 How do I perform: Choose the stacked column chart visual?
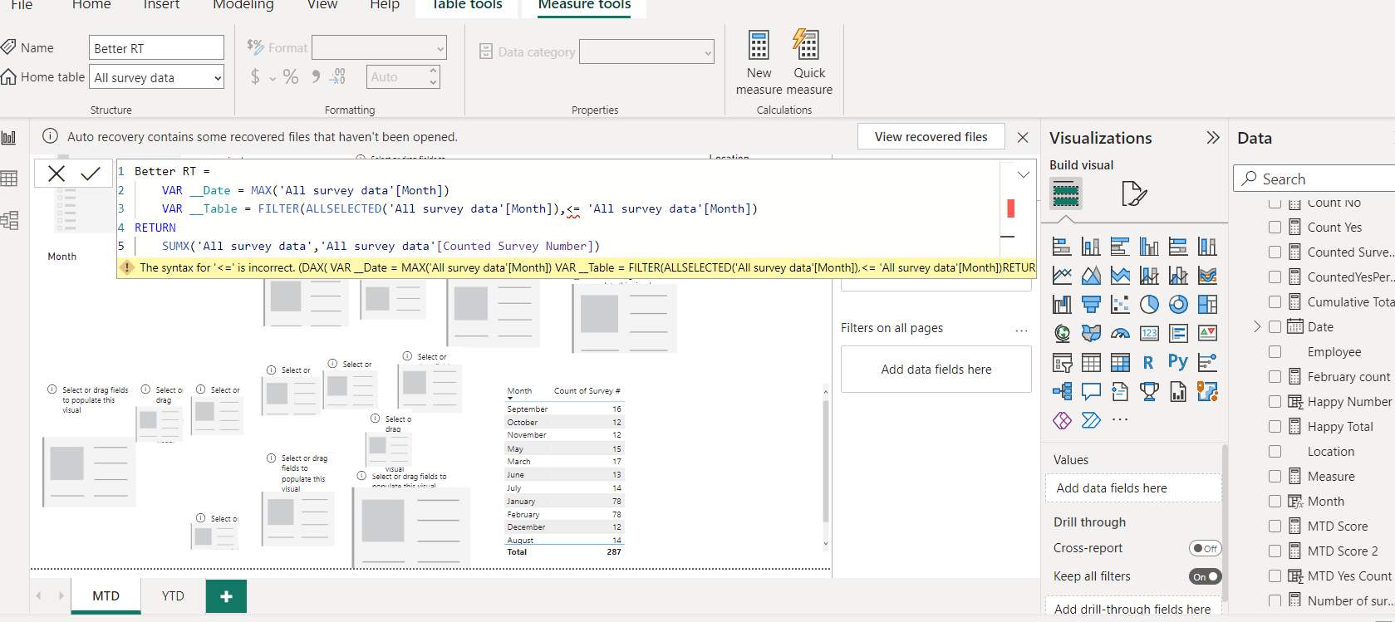click(x=1091, y=246)
